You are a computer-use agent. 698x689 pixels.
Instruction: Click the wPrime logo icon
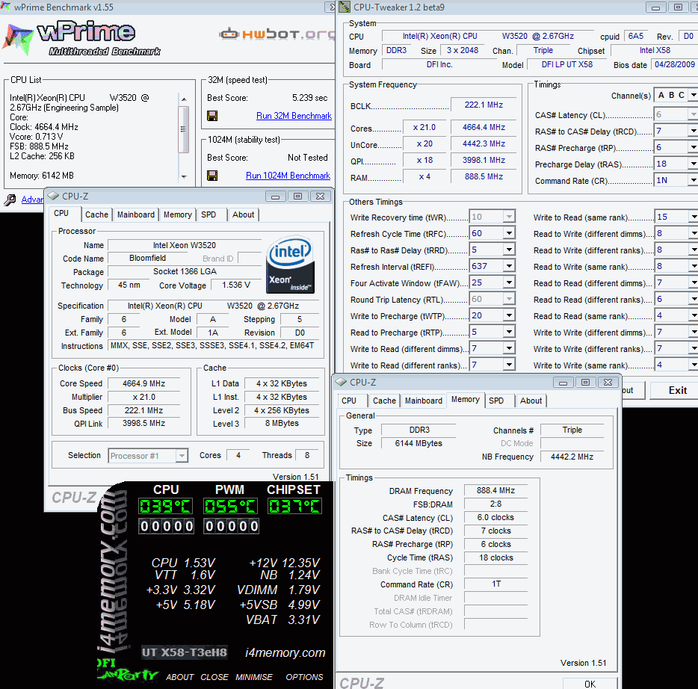pyautogui.click(x=18, y=39)
